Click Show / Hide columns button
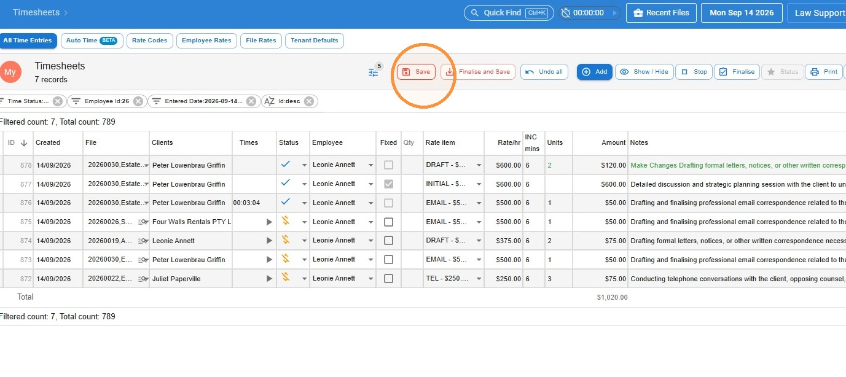Viewport: 846px width, 377px height. tap(644, 72)
